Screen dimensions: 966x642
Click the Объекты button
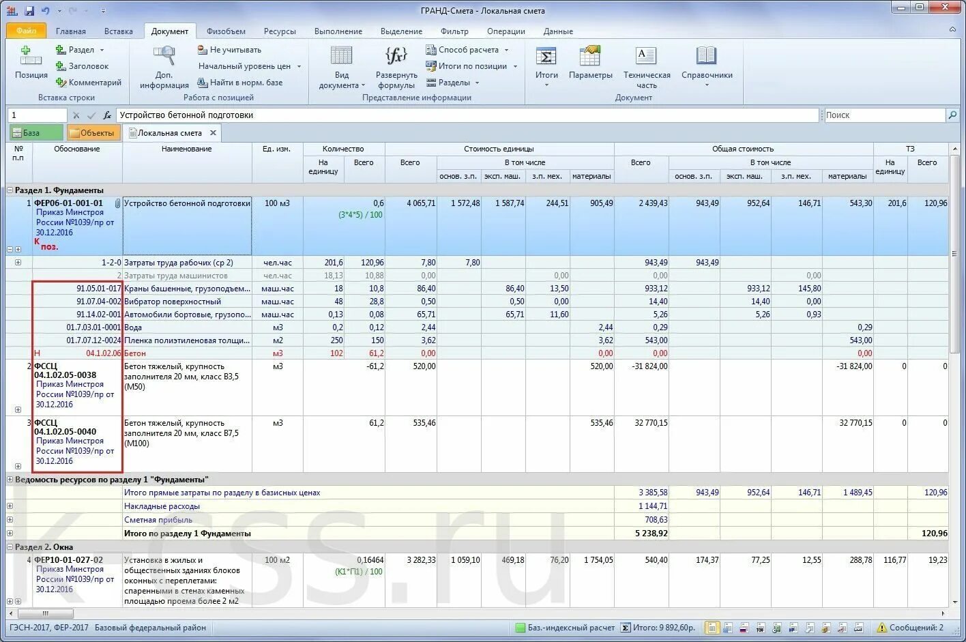(93, 133)
